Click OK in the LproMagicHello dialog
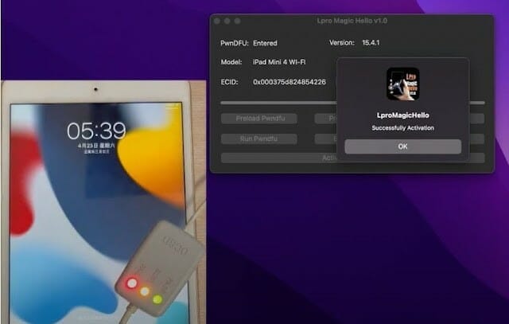This screenshot has width=509, height=324. point(402,146)
